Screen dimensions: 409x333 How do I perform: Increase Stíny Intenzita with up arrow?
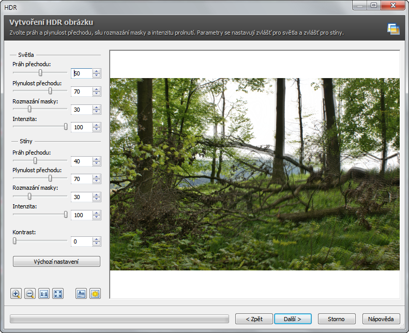point(96,213)
